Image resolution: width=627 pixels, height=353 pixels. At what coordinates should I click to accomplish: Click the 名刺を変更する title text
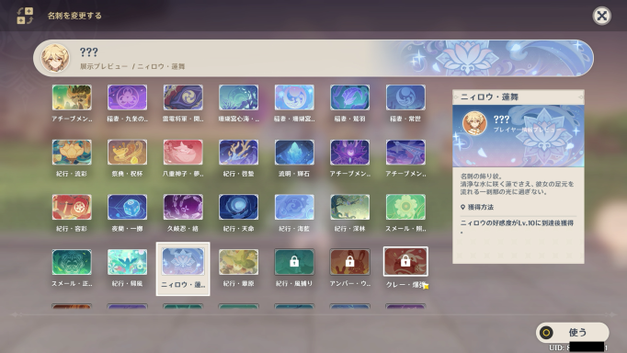tap(74, 16)
